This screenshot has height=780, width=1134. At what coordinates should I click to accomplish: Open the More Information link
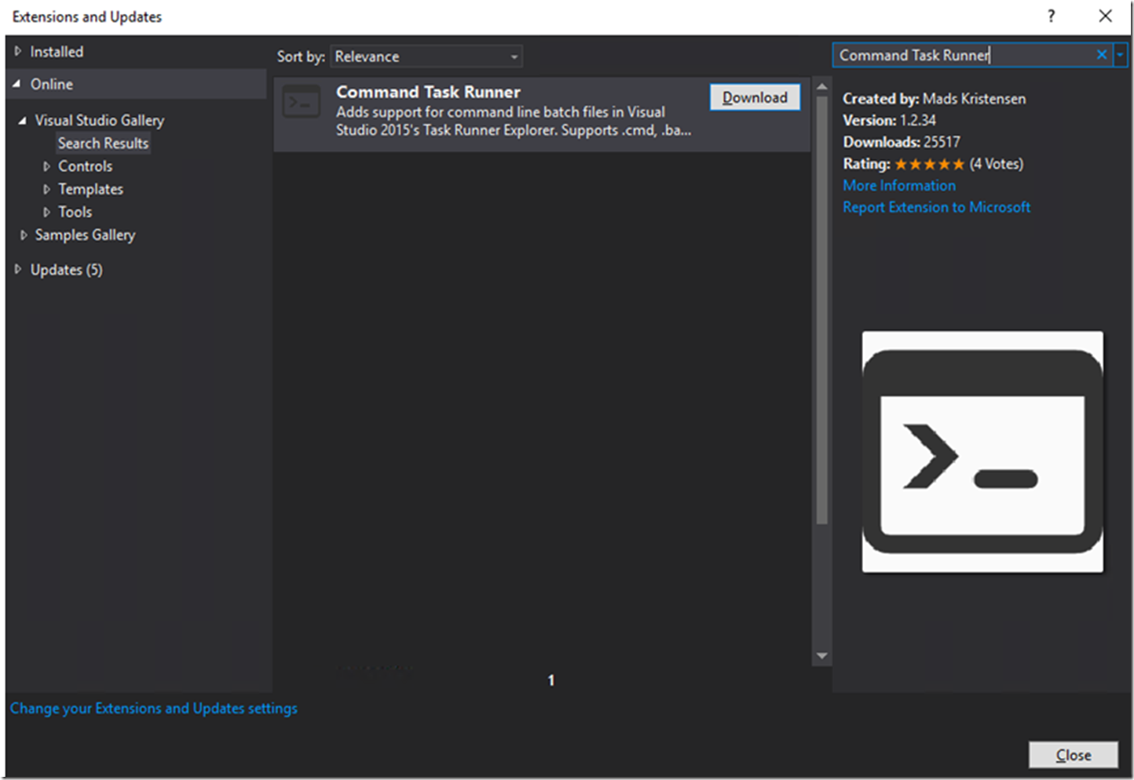pos(899,185)
